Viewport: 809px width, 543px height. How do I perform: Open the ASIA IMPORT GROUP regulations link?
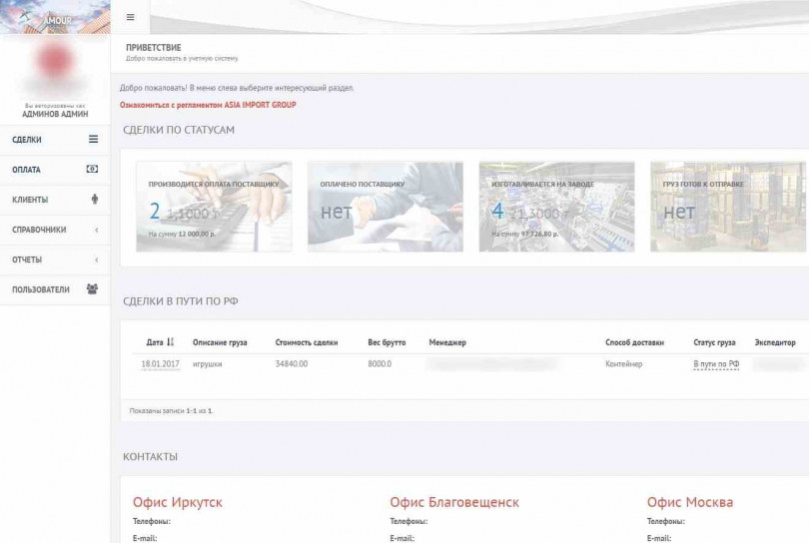pyautogui.click(x=208, y=105)
